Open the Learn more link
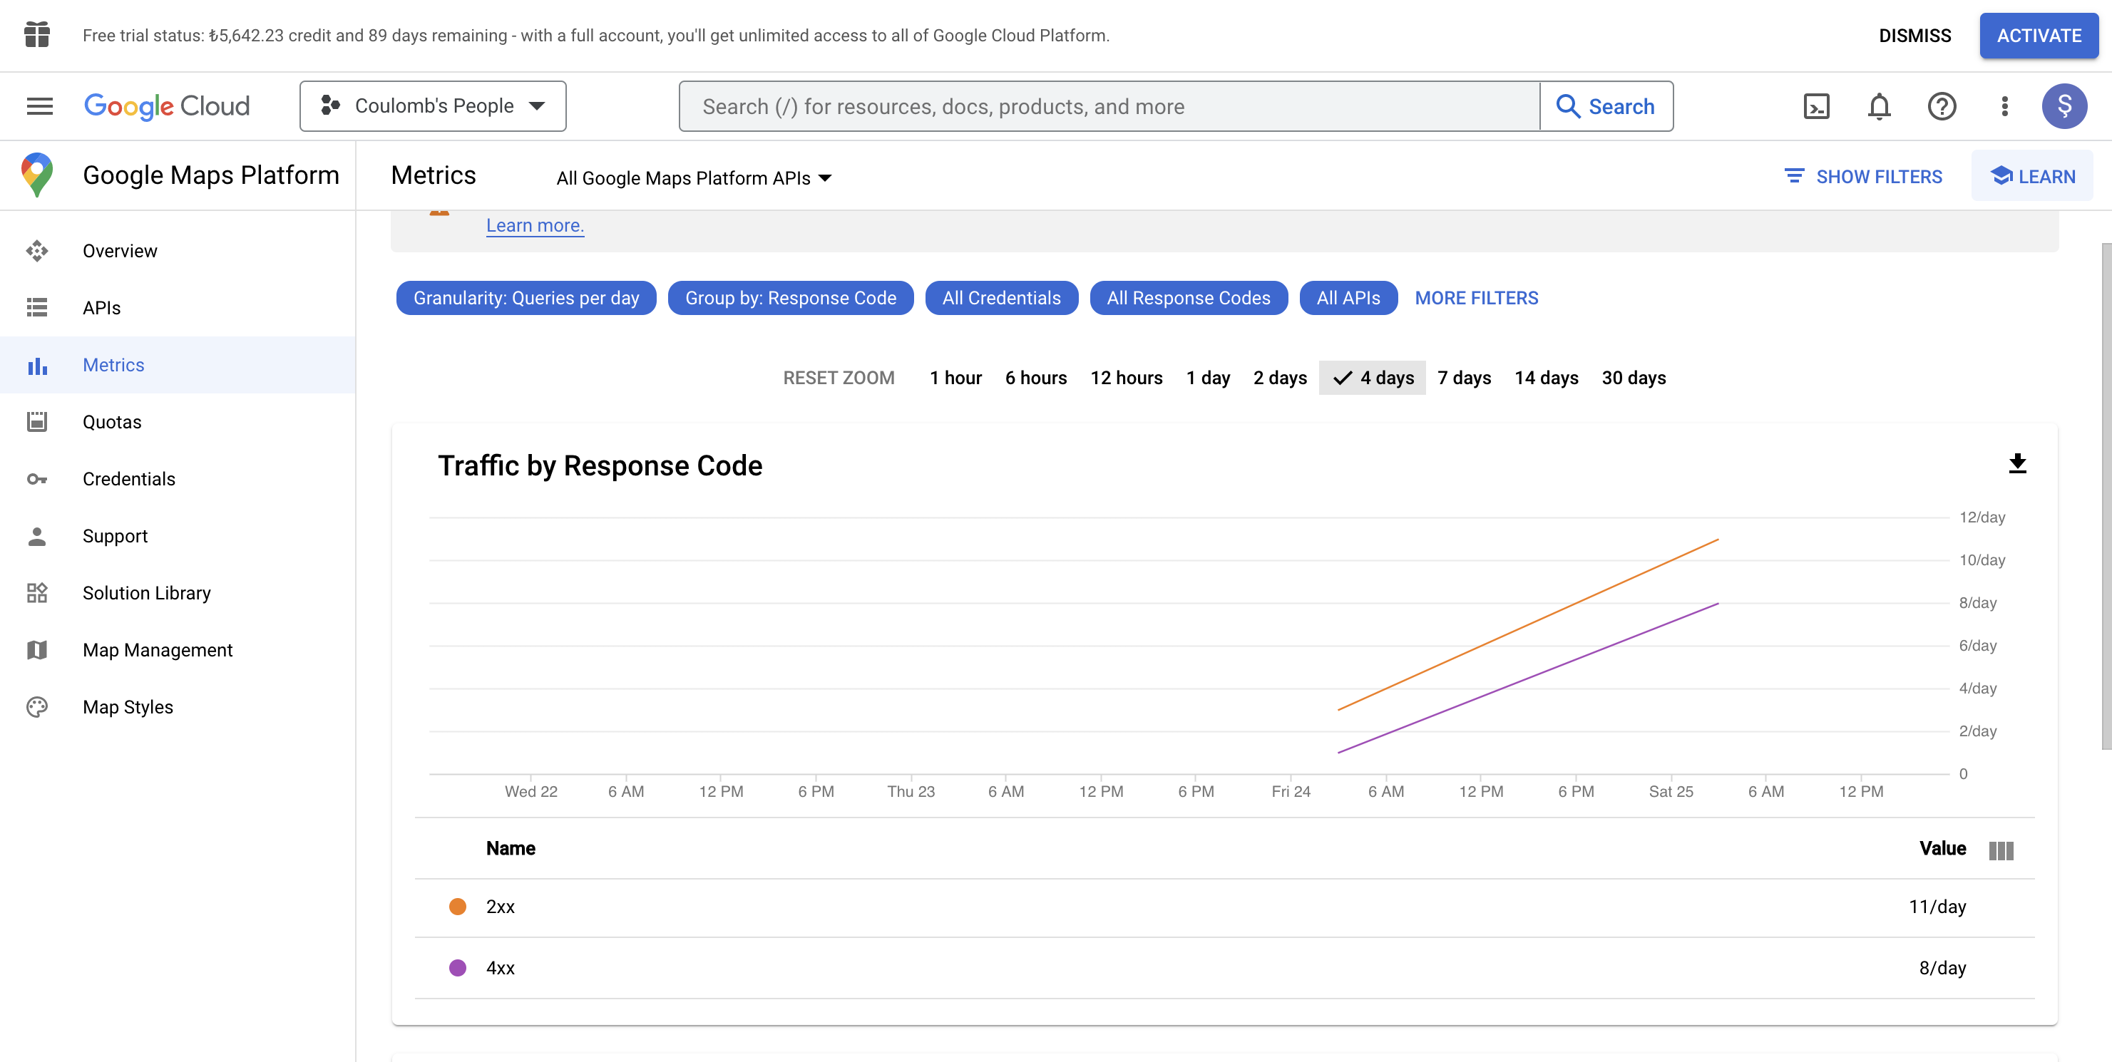The width and height of the screenshot is (2112, 1062). point(535,225)
